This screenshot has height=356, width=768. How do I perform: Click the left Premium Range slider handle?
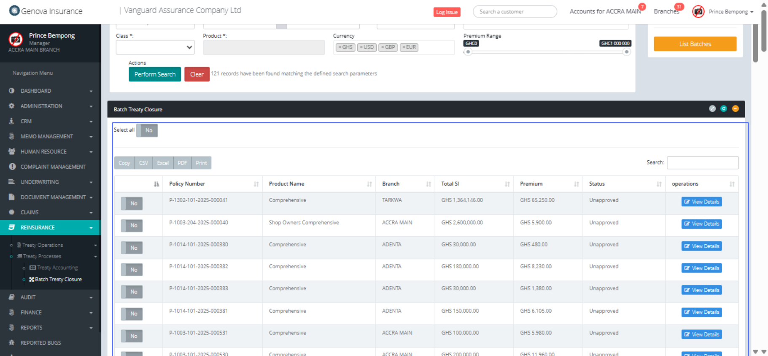pos(468,52)
